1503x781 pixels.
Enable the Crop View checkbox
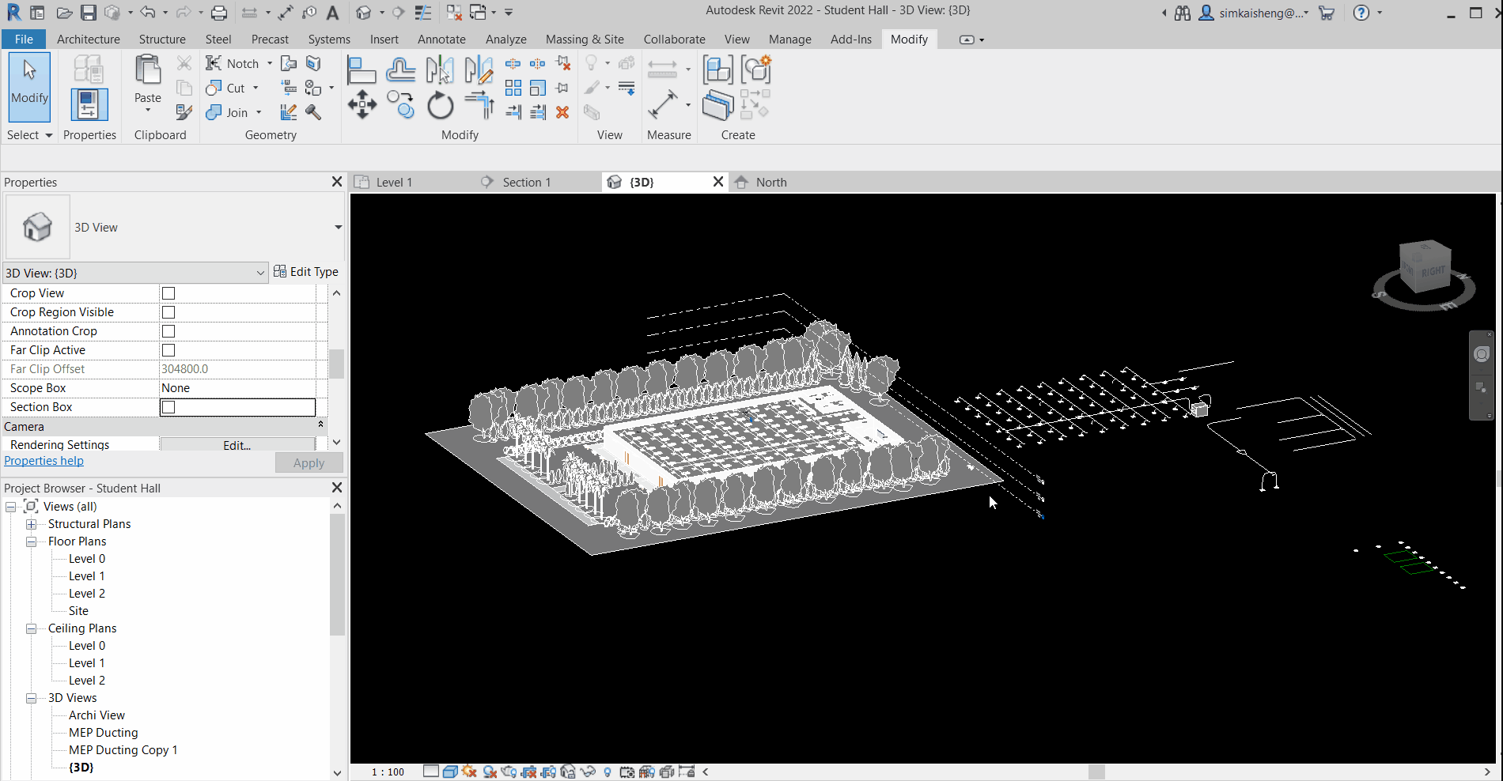(x=168, y=293)
